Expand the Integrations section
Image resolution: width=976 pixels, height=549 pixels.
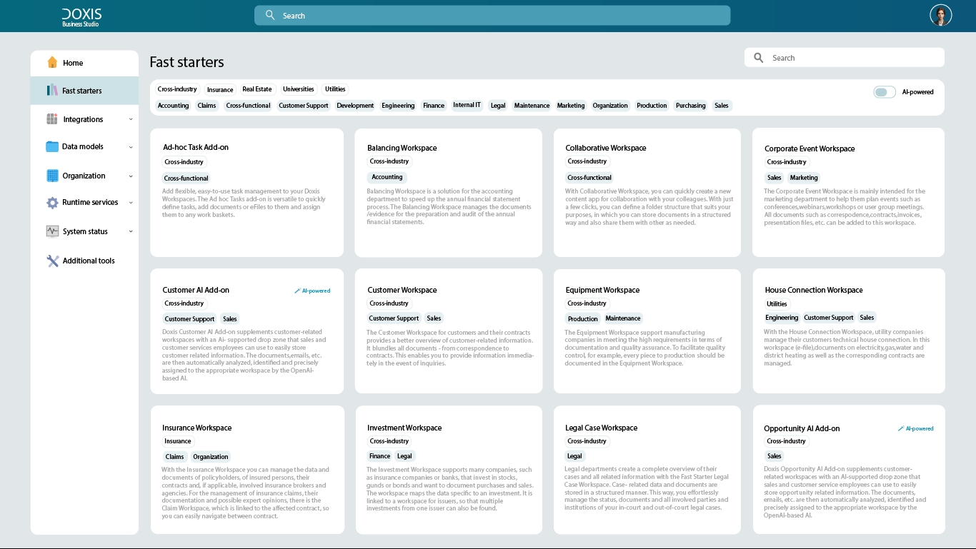(130, 119)
